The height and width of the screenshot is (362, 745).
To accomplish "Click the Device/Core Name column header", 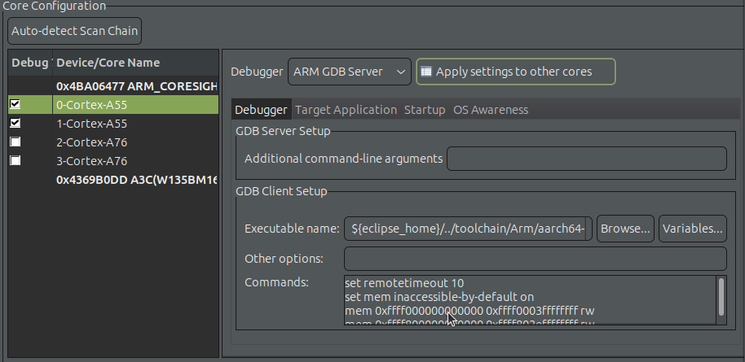I will (108, 63).
